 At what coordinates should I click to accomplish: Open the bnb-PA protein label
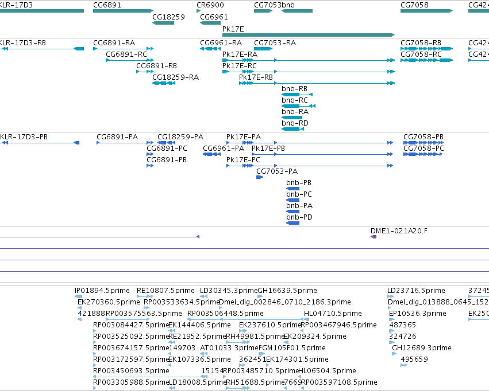(x=299, y=206)
